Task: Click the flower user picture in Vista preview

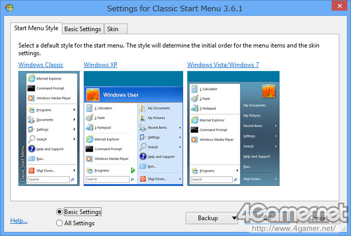Action: point(269,91)
